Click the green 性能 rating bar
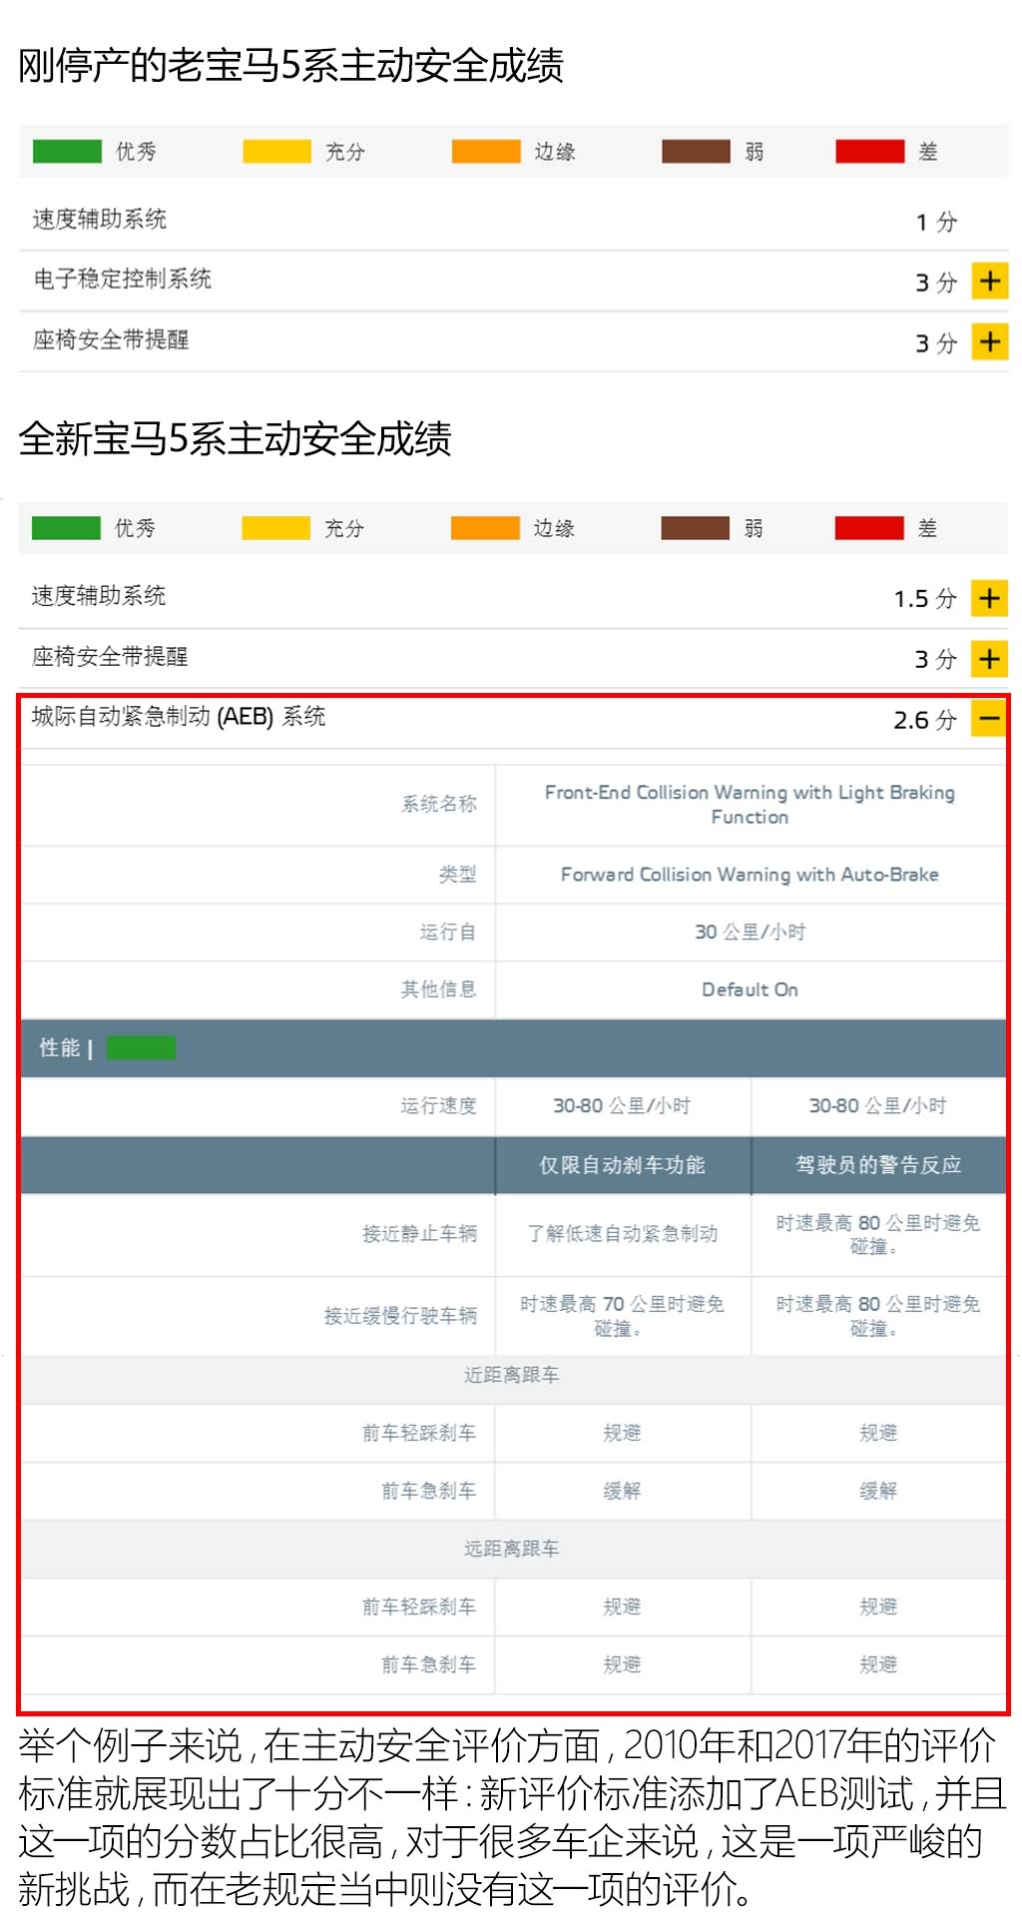1022x1918 pixels. [x=141, y=1047]
